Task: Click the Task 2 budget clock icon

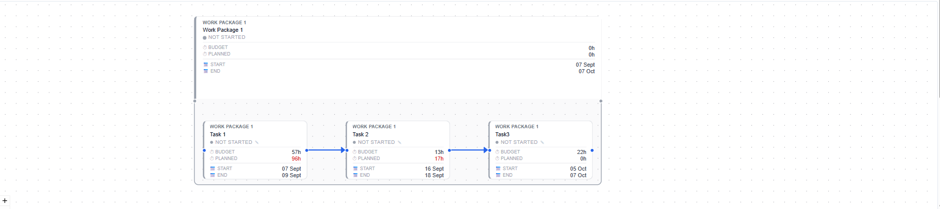Action: tap(354, 152)
